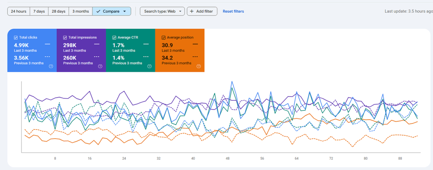The width and height of the screenshot is (433, 170).
Task: Click the solid line legend on Total clicks
Action: pos(47,44)
